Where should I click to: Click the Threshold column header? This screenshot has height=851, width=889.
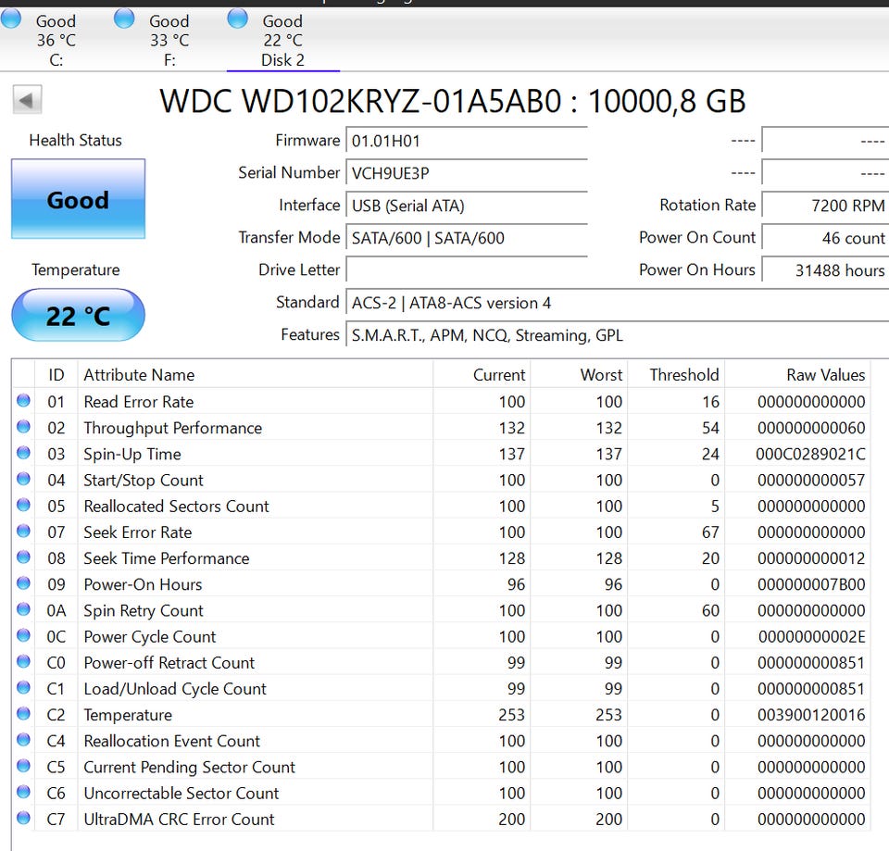click(x=676, y=375)
